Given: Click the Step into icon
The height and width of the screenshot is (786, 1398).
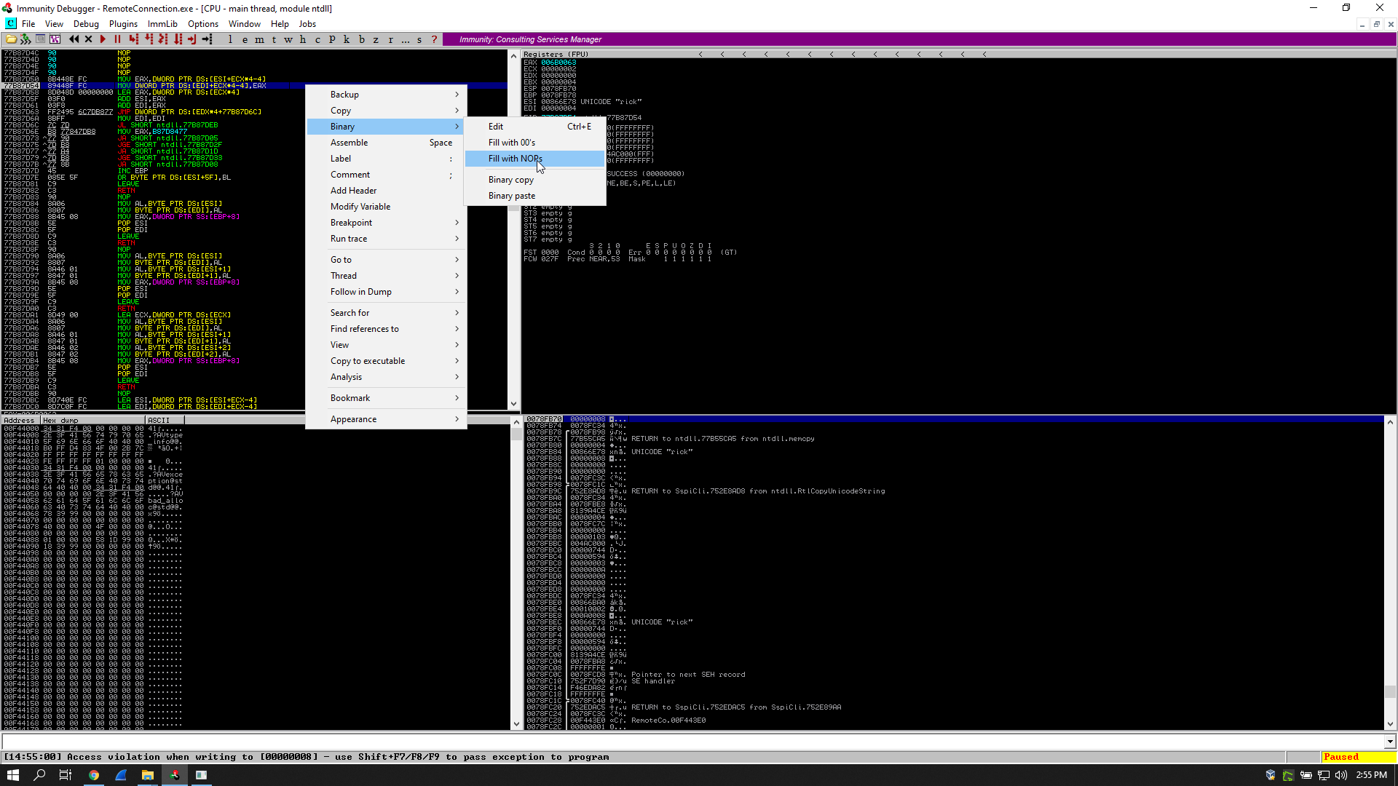Looking at the screenshot, I should click(x=133, y=39).
